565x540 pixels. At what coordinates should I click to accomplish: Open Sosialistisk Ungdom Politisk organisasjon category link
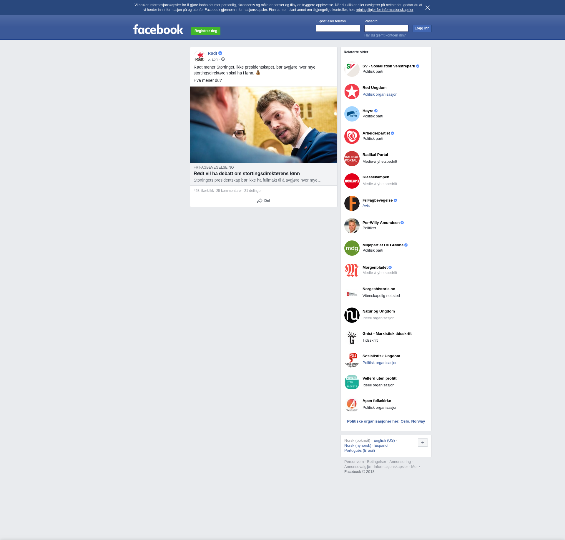380,363
